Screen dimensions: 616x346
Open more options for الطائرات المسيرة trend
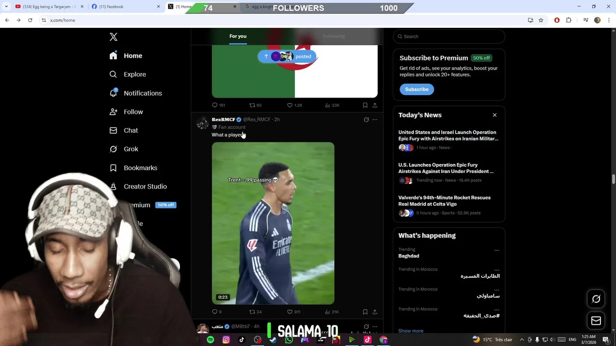[497, 270]
